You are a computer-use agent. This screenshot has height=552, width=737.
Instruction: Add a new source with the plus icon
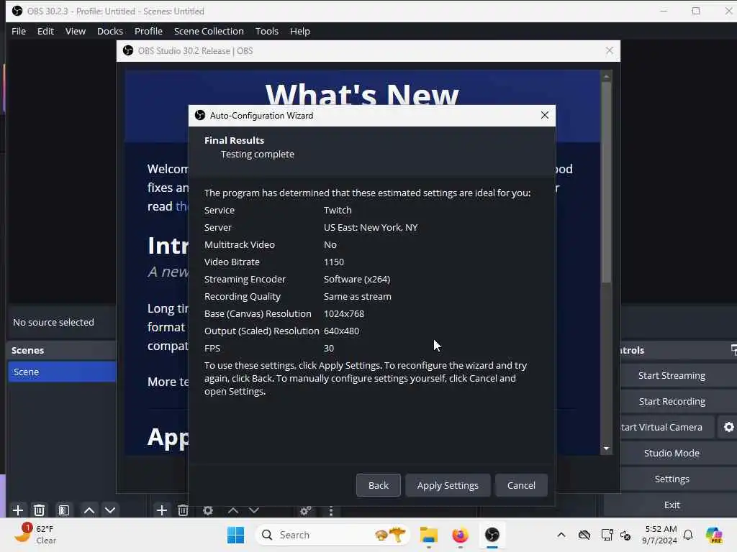click(162, 510)
